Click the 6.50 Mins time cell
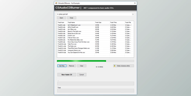The height and width of the screenshot is (96, 191). tap(113, 46)
